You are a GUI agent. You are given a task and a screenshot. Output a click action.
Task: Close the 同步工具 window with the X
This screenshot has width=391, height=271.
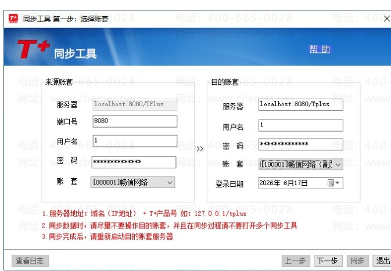tap(387, 19)
